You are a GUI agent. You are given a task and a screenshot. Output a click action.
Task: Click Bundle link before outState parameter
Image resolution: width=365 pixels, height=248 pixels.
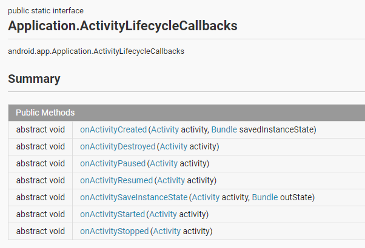click(x=265, y=197)
